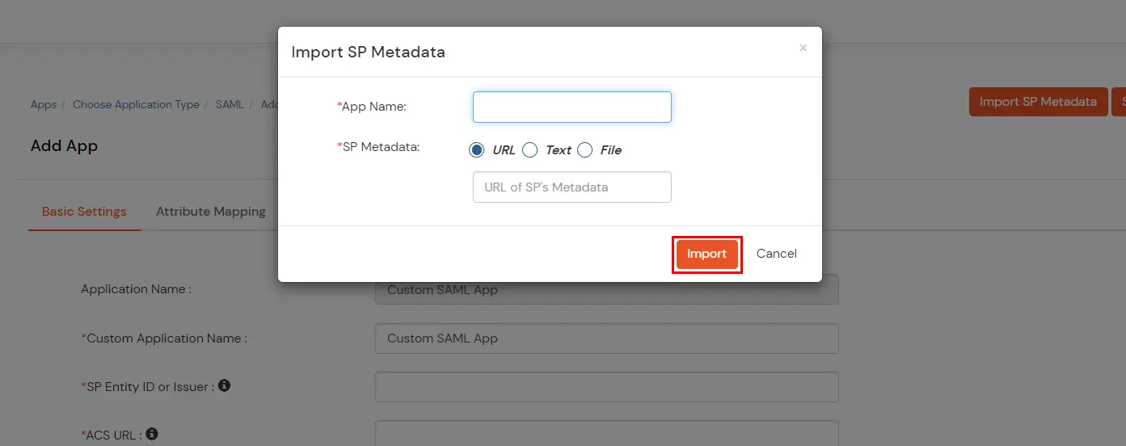Screen dimensions: 1126x446
Task: Close the dialog with the X icon
Action: [803, 48]
